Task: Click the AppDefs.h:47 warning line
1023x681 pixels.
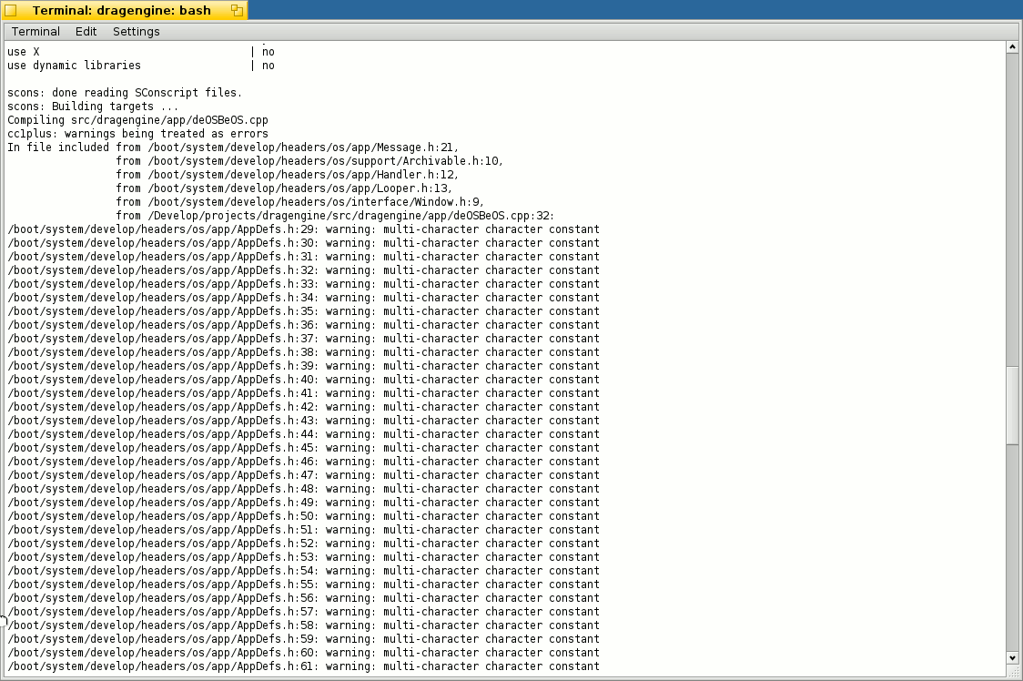Action: point(303,475)
